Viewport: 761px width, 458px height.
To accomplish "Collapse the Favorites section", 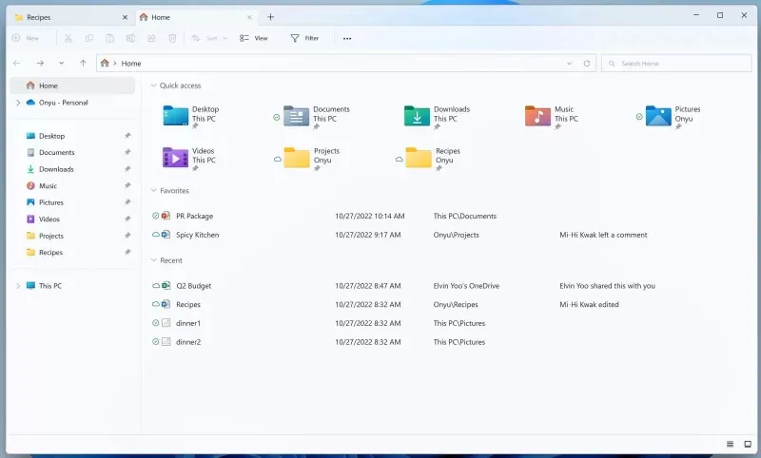I will [154, 191].
